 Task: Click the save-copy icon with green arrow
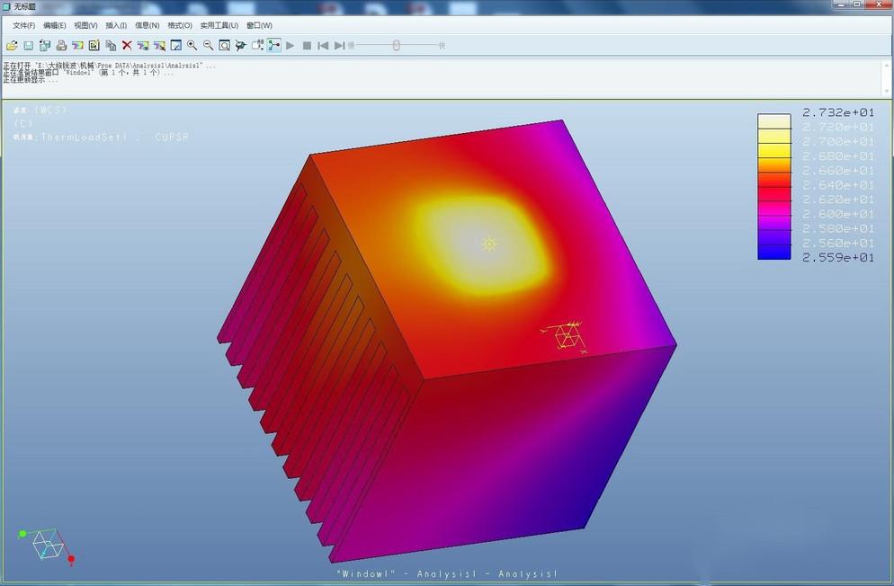(x=45, y=46)
